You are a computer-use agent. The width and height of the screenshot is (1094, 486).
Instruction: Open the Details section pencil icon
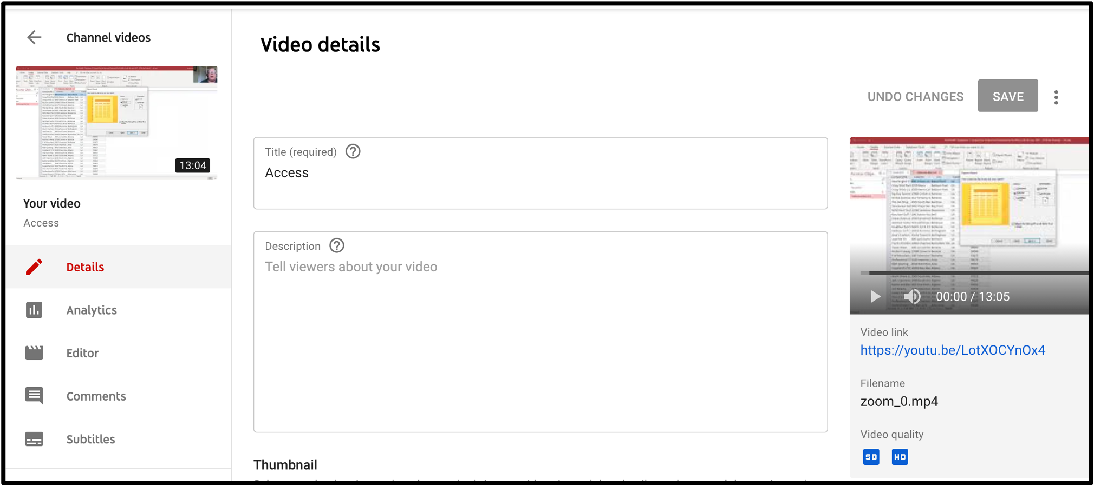tap(34, 267)
